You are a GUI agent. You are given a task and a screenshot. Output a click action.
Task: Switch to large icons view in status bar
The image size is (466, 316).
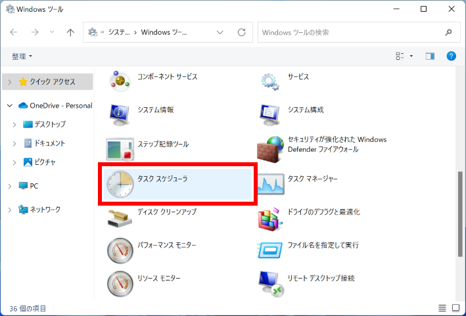pyautogui.click(x=456, y=307)
